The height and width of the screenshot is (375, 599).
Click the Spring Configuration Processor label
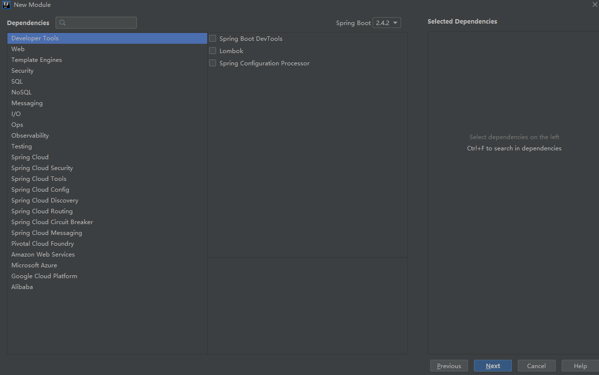(x=264, y=63)
